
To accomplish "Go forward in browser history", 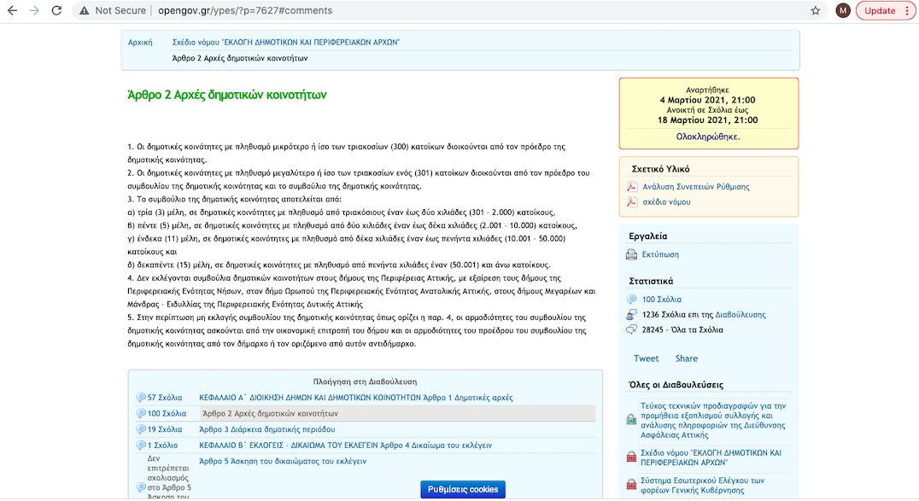I will pyautogui.click(x=34, y=10).
